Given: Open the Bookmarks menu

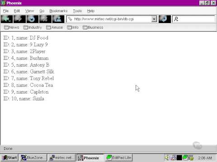Looking at the screenshot, I should pyautogui.click(x=58, y=11).
